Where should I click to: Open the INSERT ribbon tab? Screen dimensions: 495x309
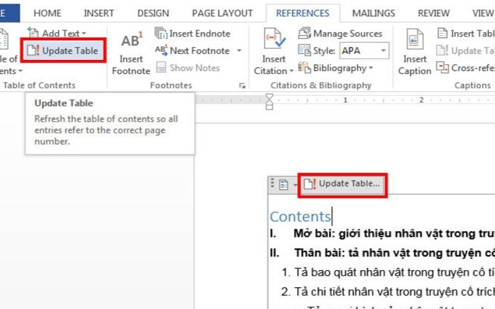coord(99,13)
